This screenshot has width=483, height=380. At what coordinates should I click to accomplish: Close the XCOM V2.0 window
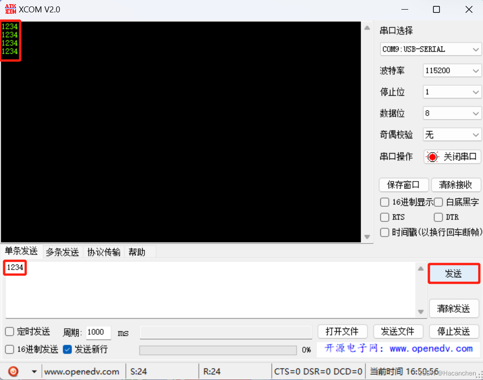[x=469, y=10]
